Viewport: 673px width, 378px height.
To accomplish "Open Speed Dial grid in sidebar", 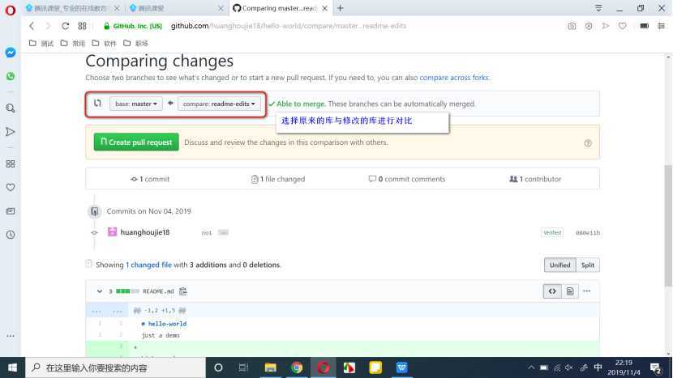I will (11, 164).
